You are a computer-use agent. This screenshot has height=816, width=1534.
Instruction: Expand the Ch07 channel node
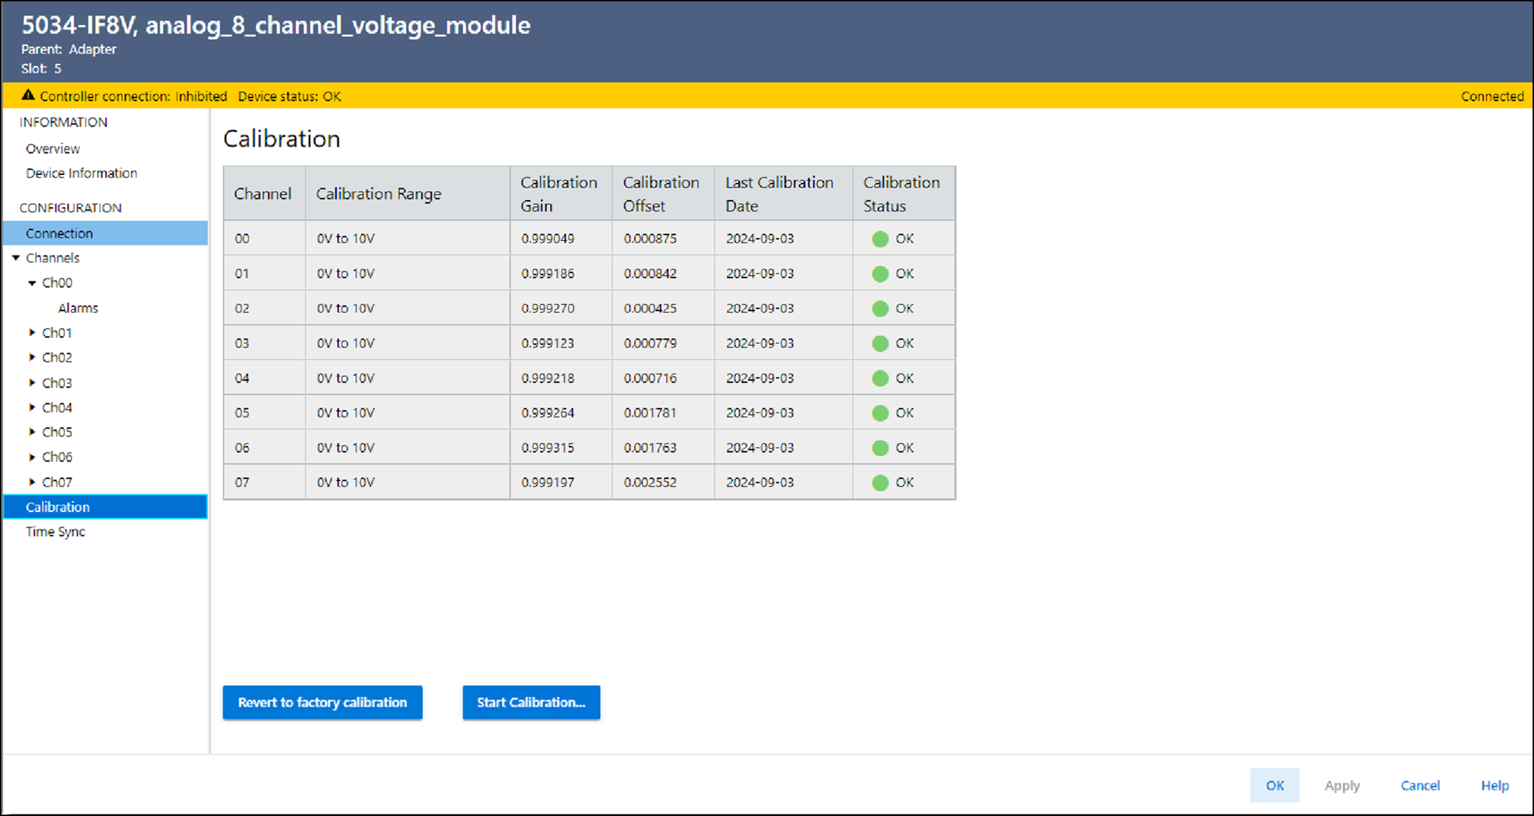[x=32, y=482]
